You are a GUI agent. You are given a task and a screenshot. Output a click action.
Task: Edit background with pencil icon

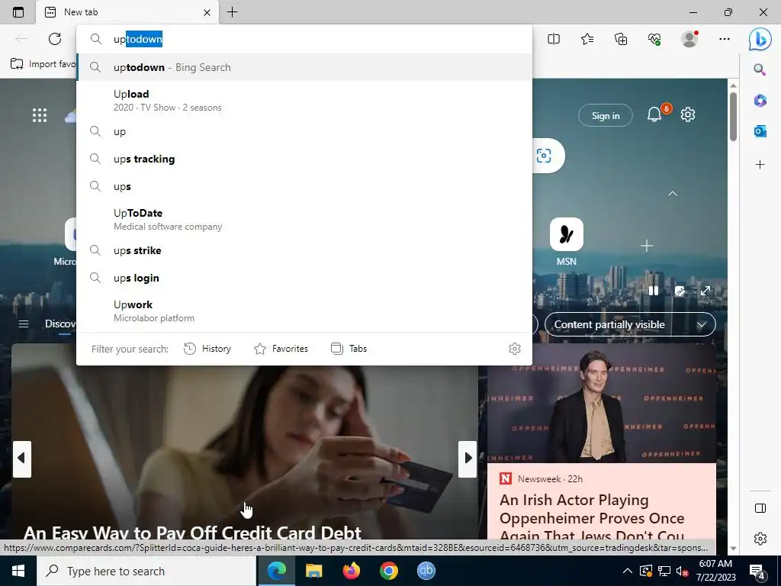coord(680,291)
